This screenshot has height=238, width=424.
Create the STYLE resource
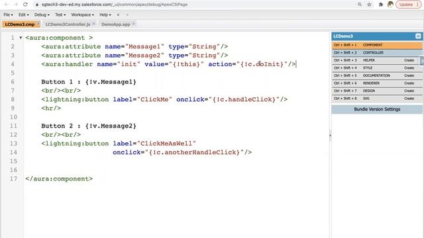409,67
